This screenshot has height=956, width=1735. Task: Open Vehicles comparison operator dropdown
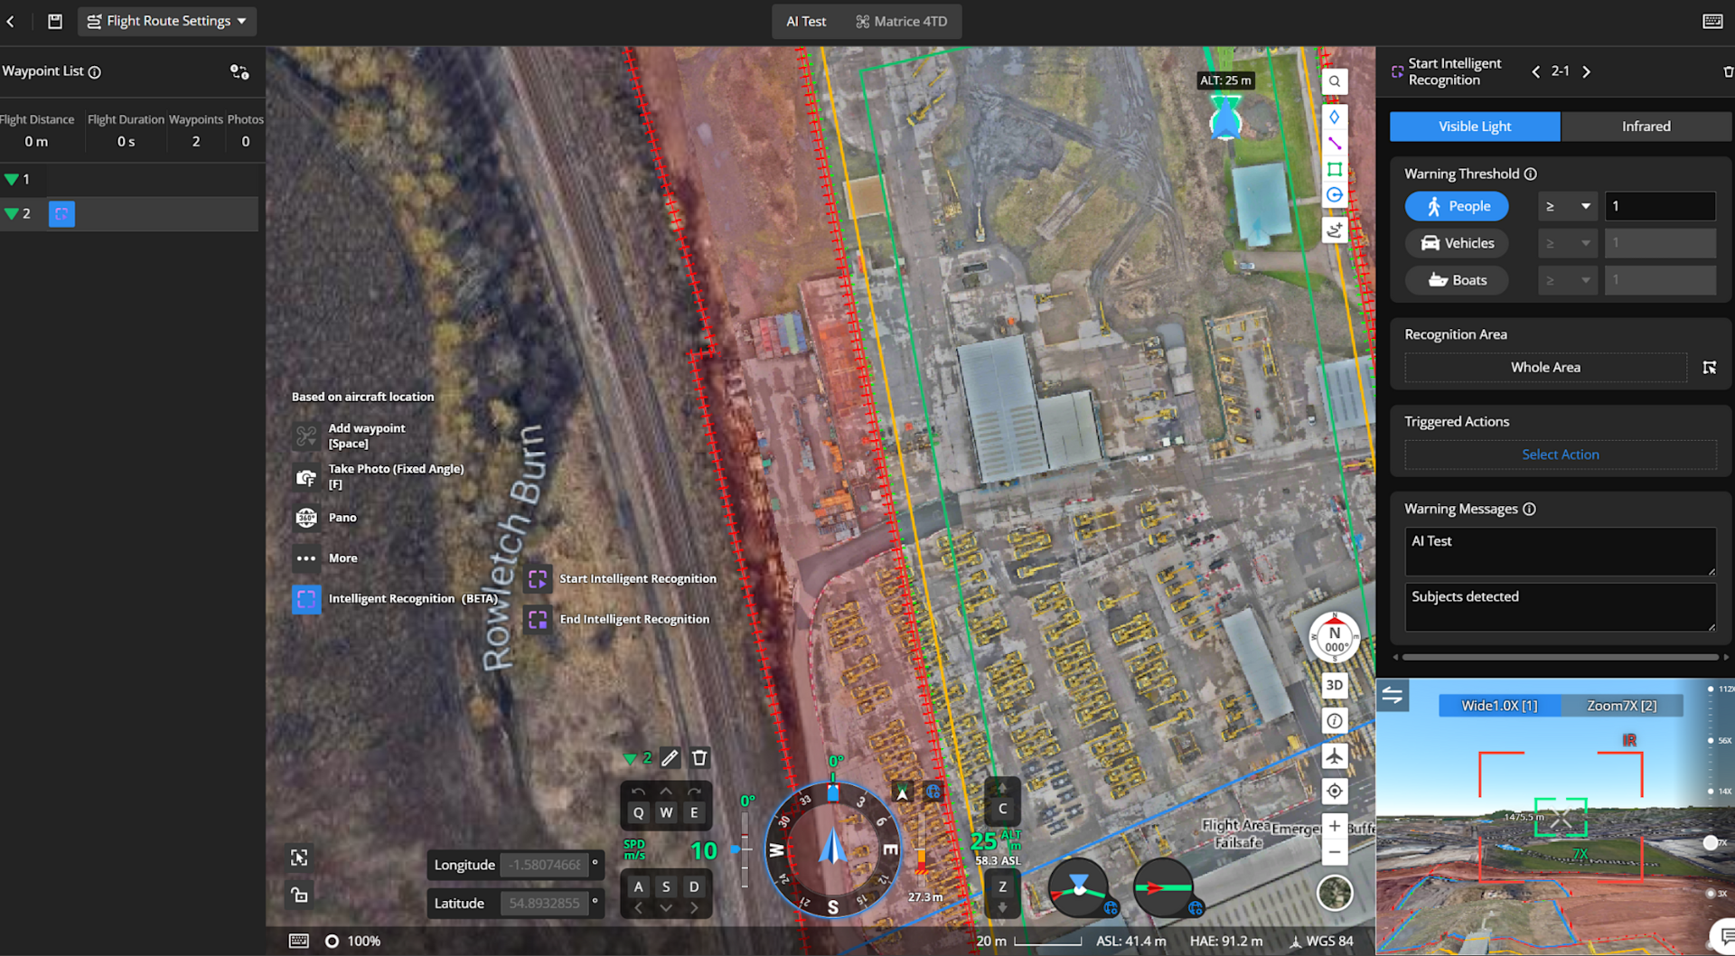tap(1568, 244)
